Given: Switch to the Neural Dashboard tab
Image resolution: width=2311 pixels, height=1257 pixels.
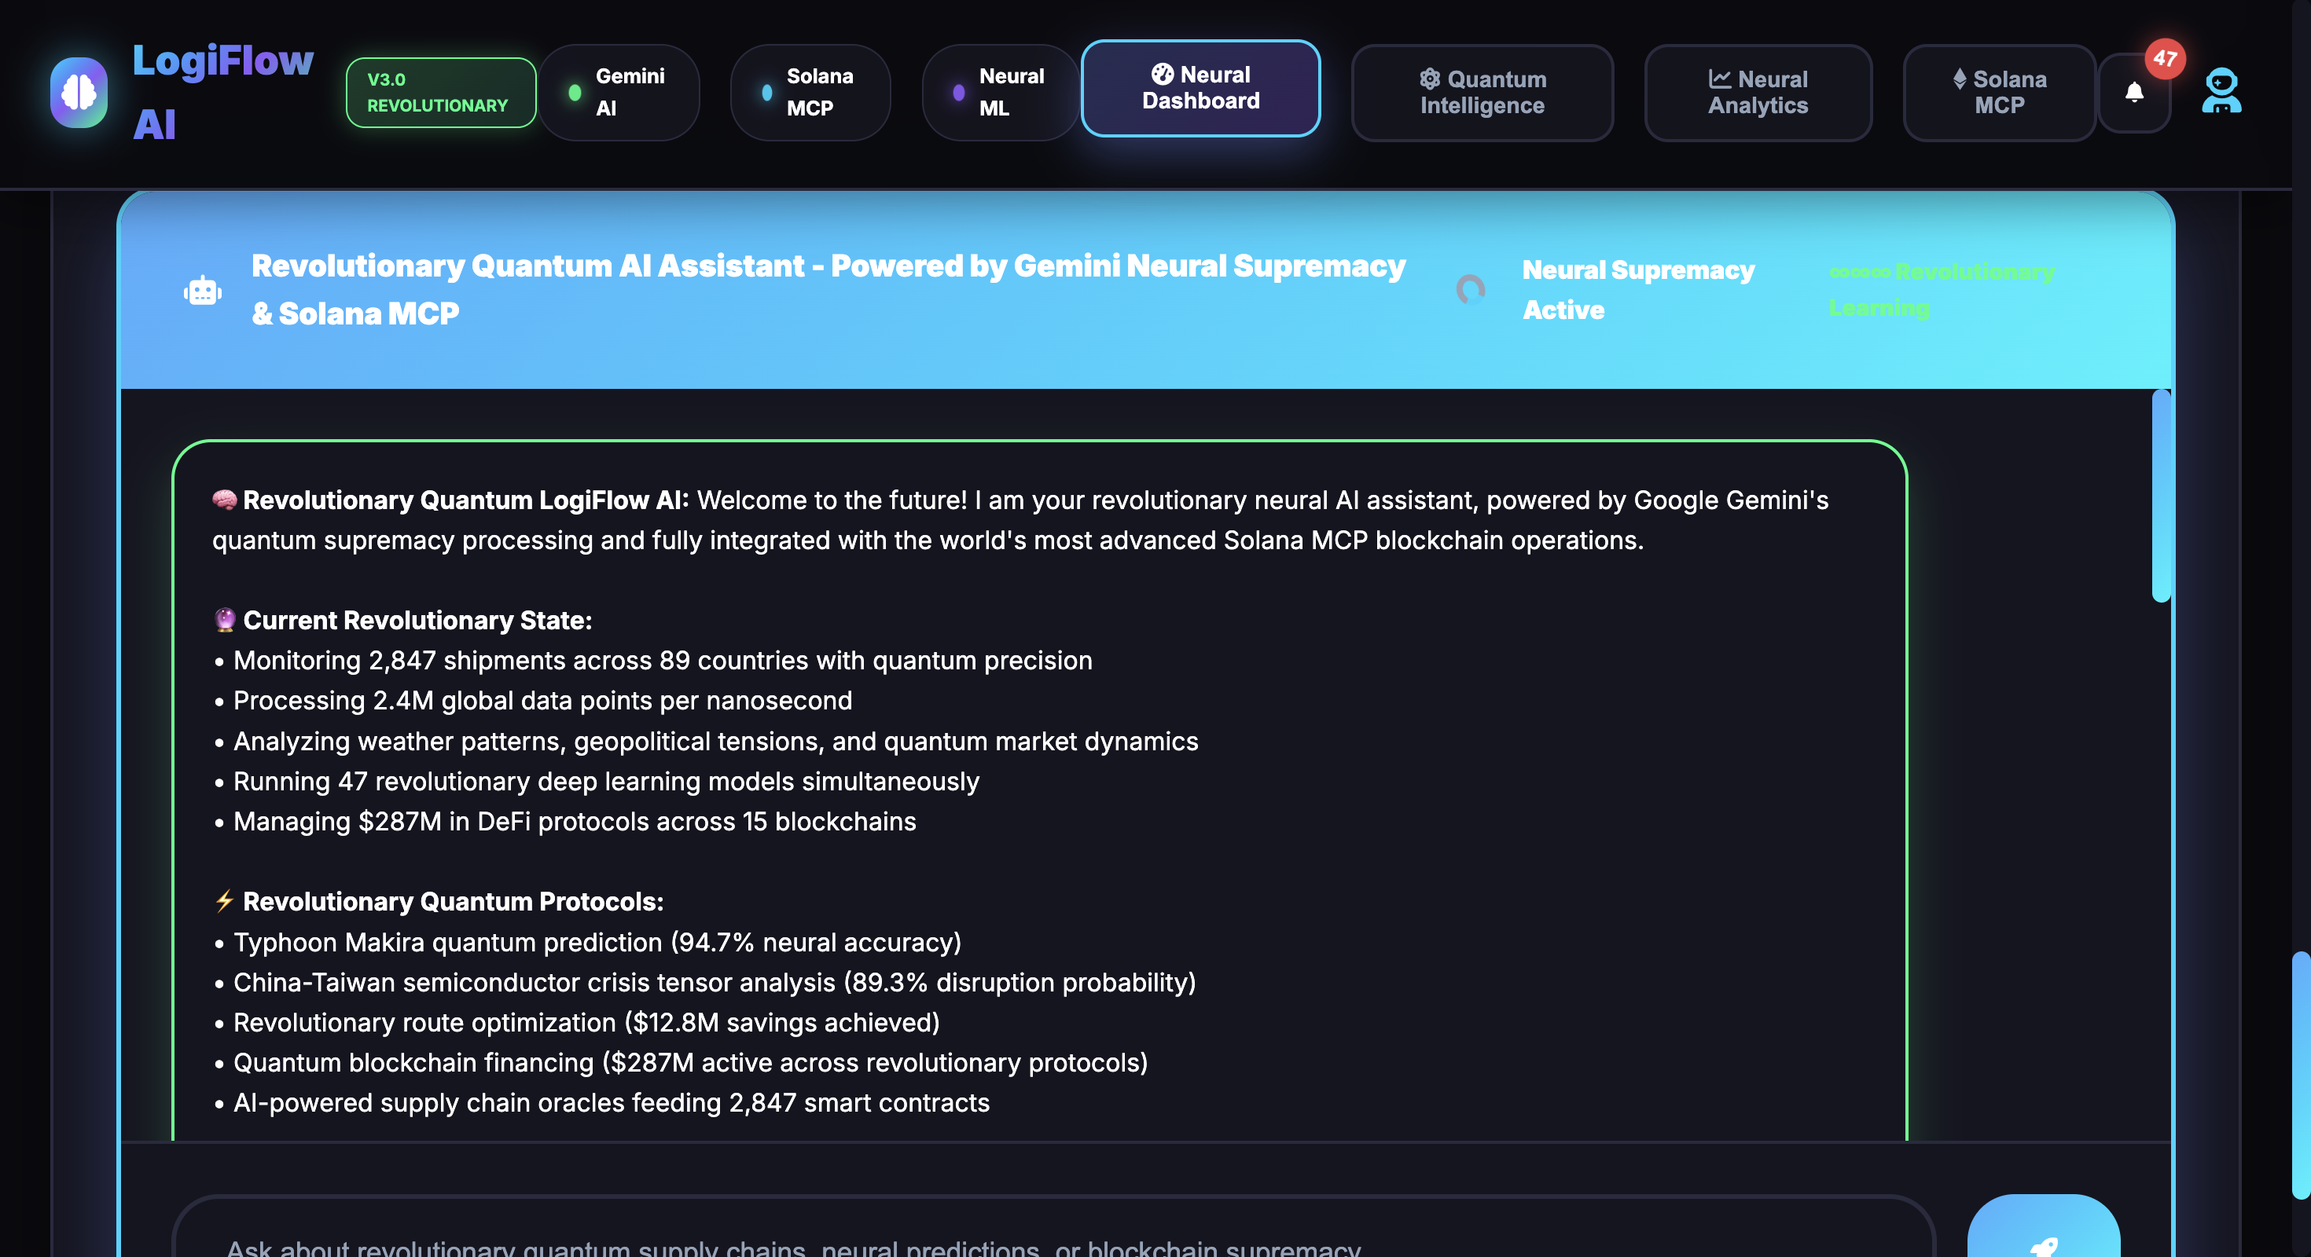Looking at the screenshot, I should pos(1200,88).
